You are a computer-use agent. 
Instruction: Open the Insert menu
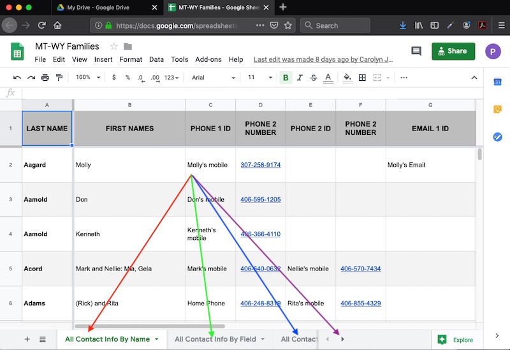pyautogui.click(x=103, y=59)
